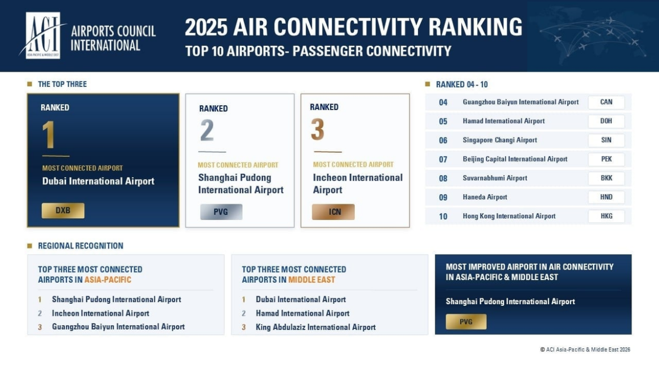Click the CAN airport code badge

click(606, 102)
